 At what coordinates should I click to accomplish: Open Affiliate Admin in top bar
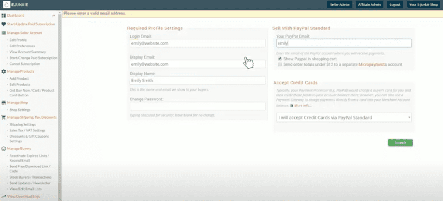[x=369, y=4]
